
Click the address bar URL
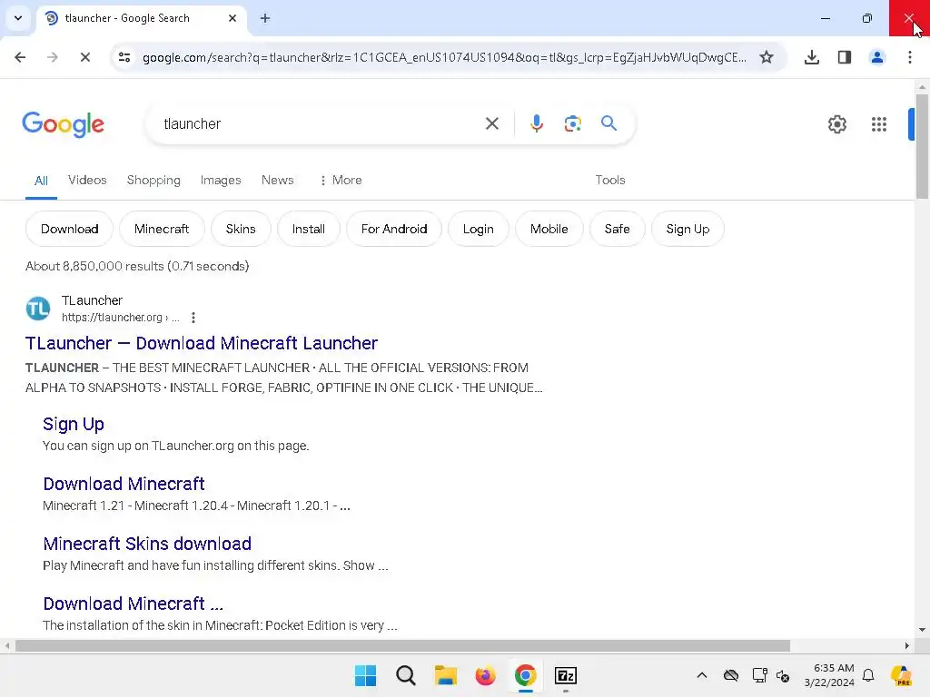point(444,57)
